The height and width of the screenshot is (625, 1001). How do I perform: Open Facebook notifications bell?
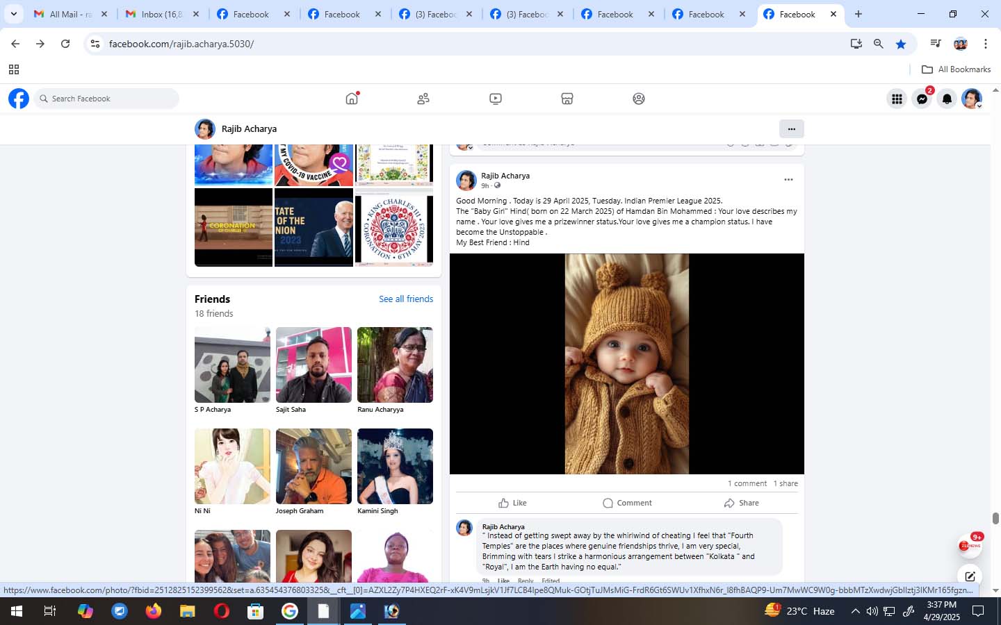coord(947,99)
